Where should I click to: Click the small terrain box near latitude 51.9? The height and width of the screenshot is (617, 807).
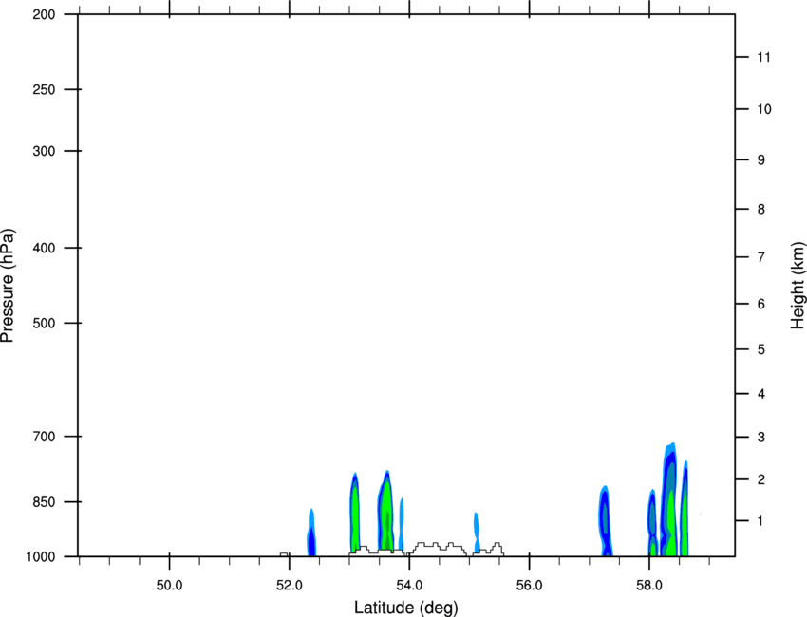click(284, 554)
